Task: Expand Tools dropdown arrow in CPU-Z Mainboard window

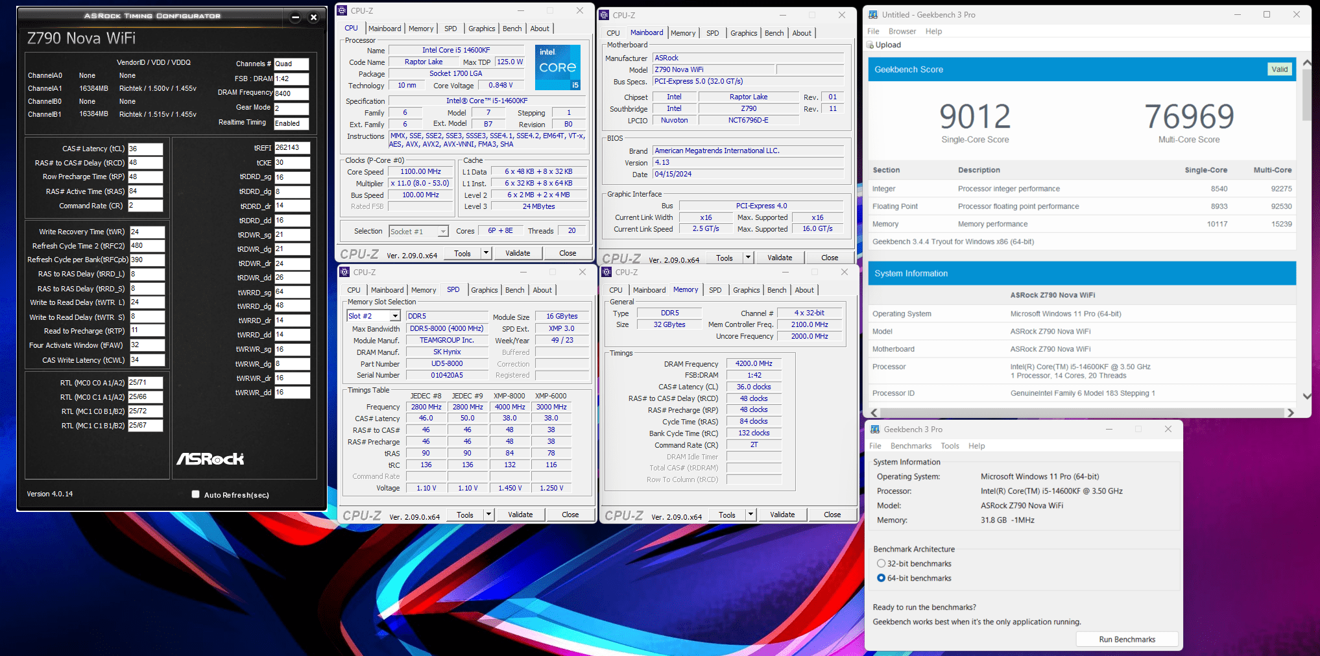Action: click(x=748, y=258)
